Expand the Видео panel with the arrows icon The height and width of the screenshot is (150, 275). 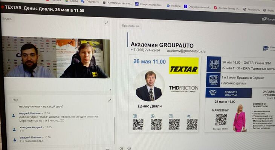[x=107, y=23]
